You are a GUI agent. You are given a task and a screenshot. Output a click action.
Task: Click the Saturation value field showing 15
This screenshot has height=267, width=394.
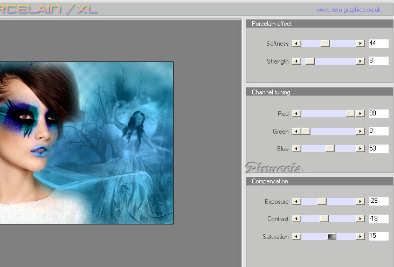[x=379, y=236]
